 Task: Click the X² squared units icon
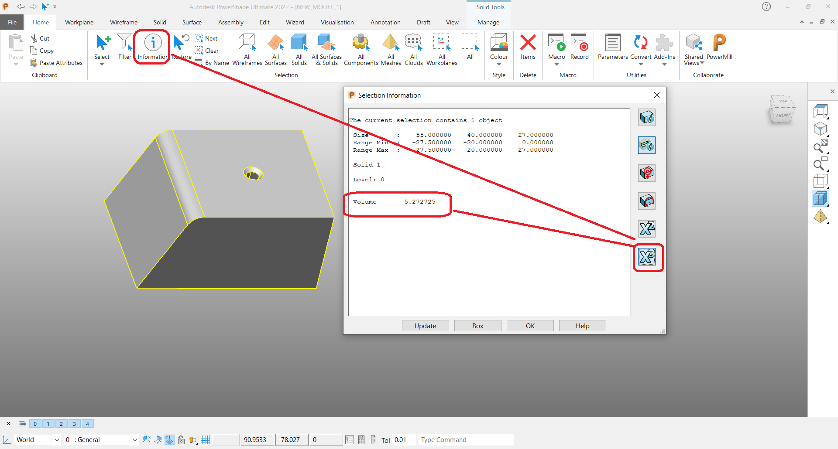tap(646, 228)
